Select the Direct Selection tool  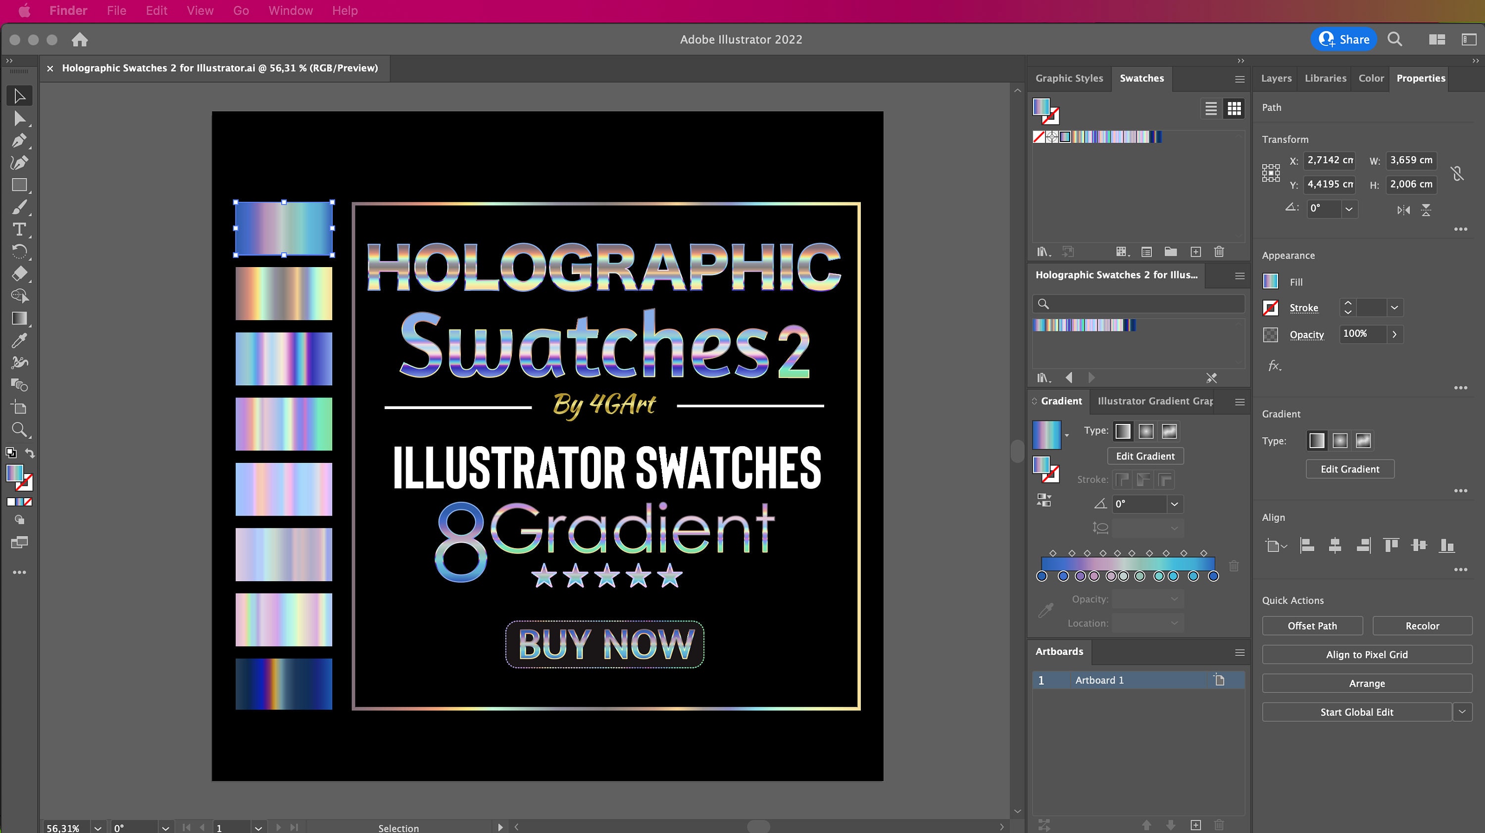click(19, 118)
